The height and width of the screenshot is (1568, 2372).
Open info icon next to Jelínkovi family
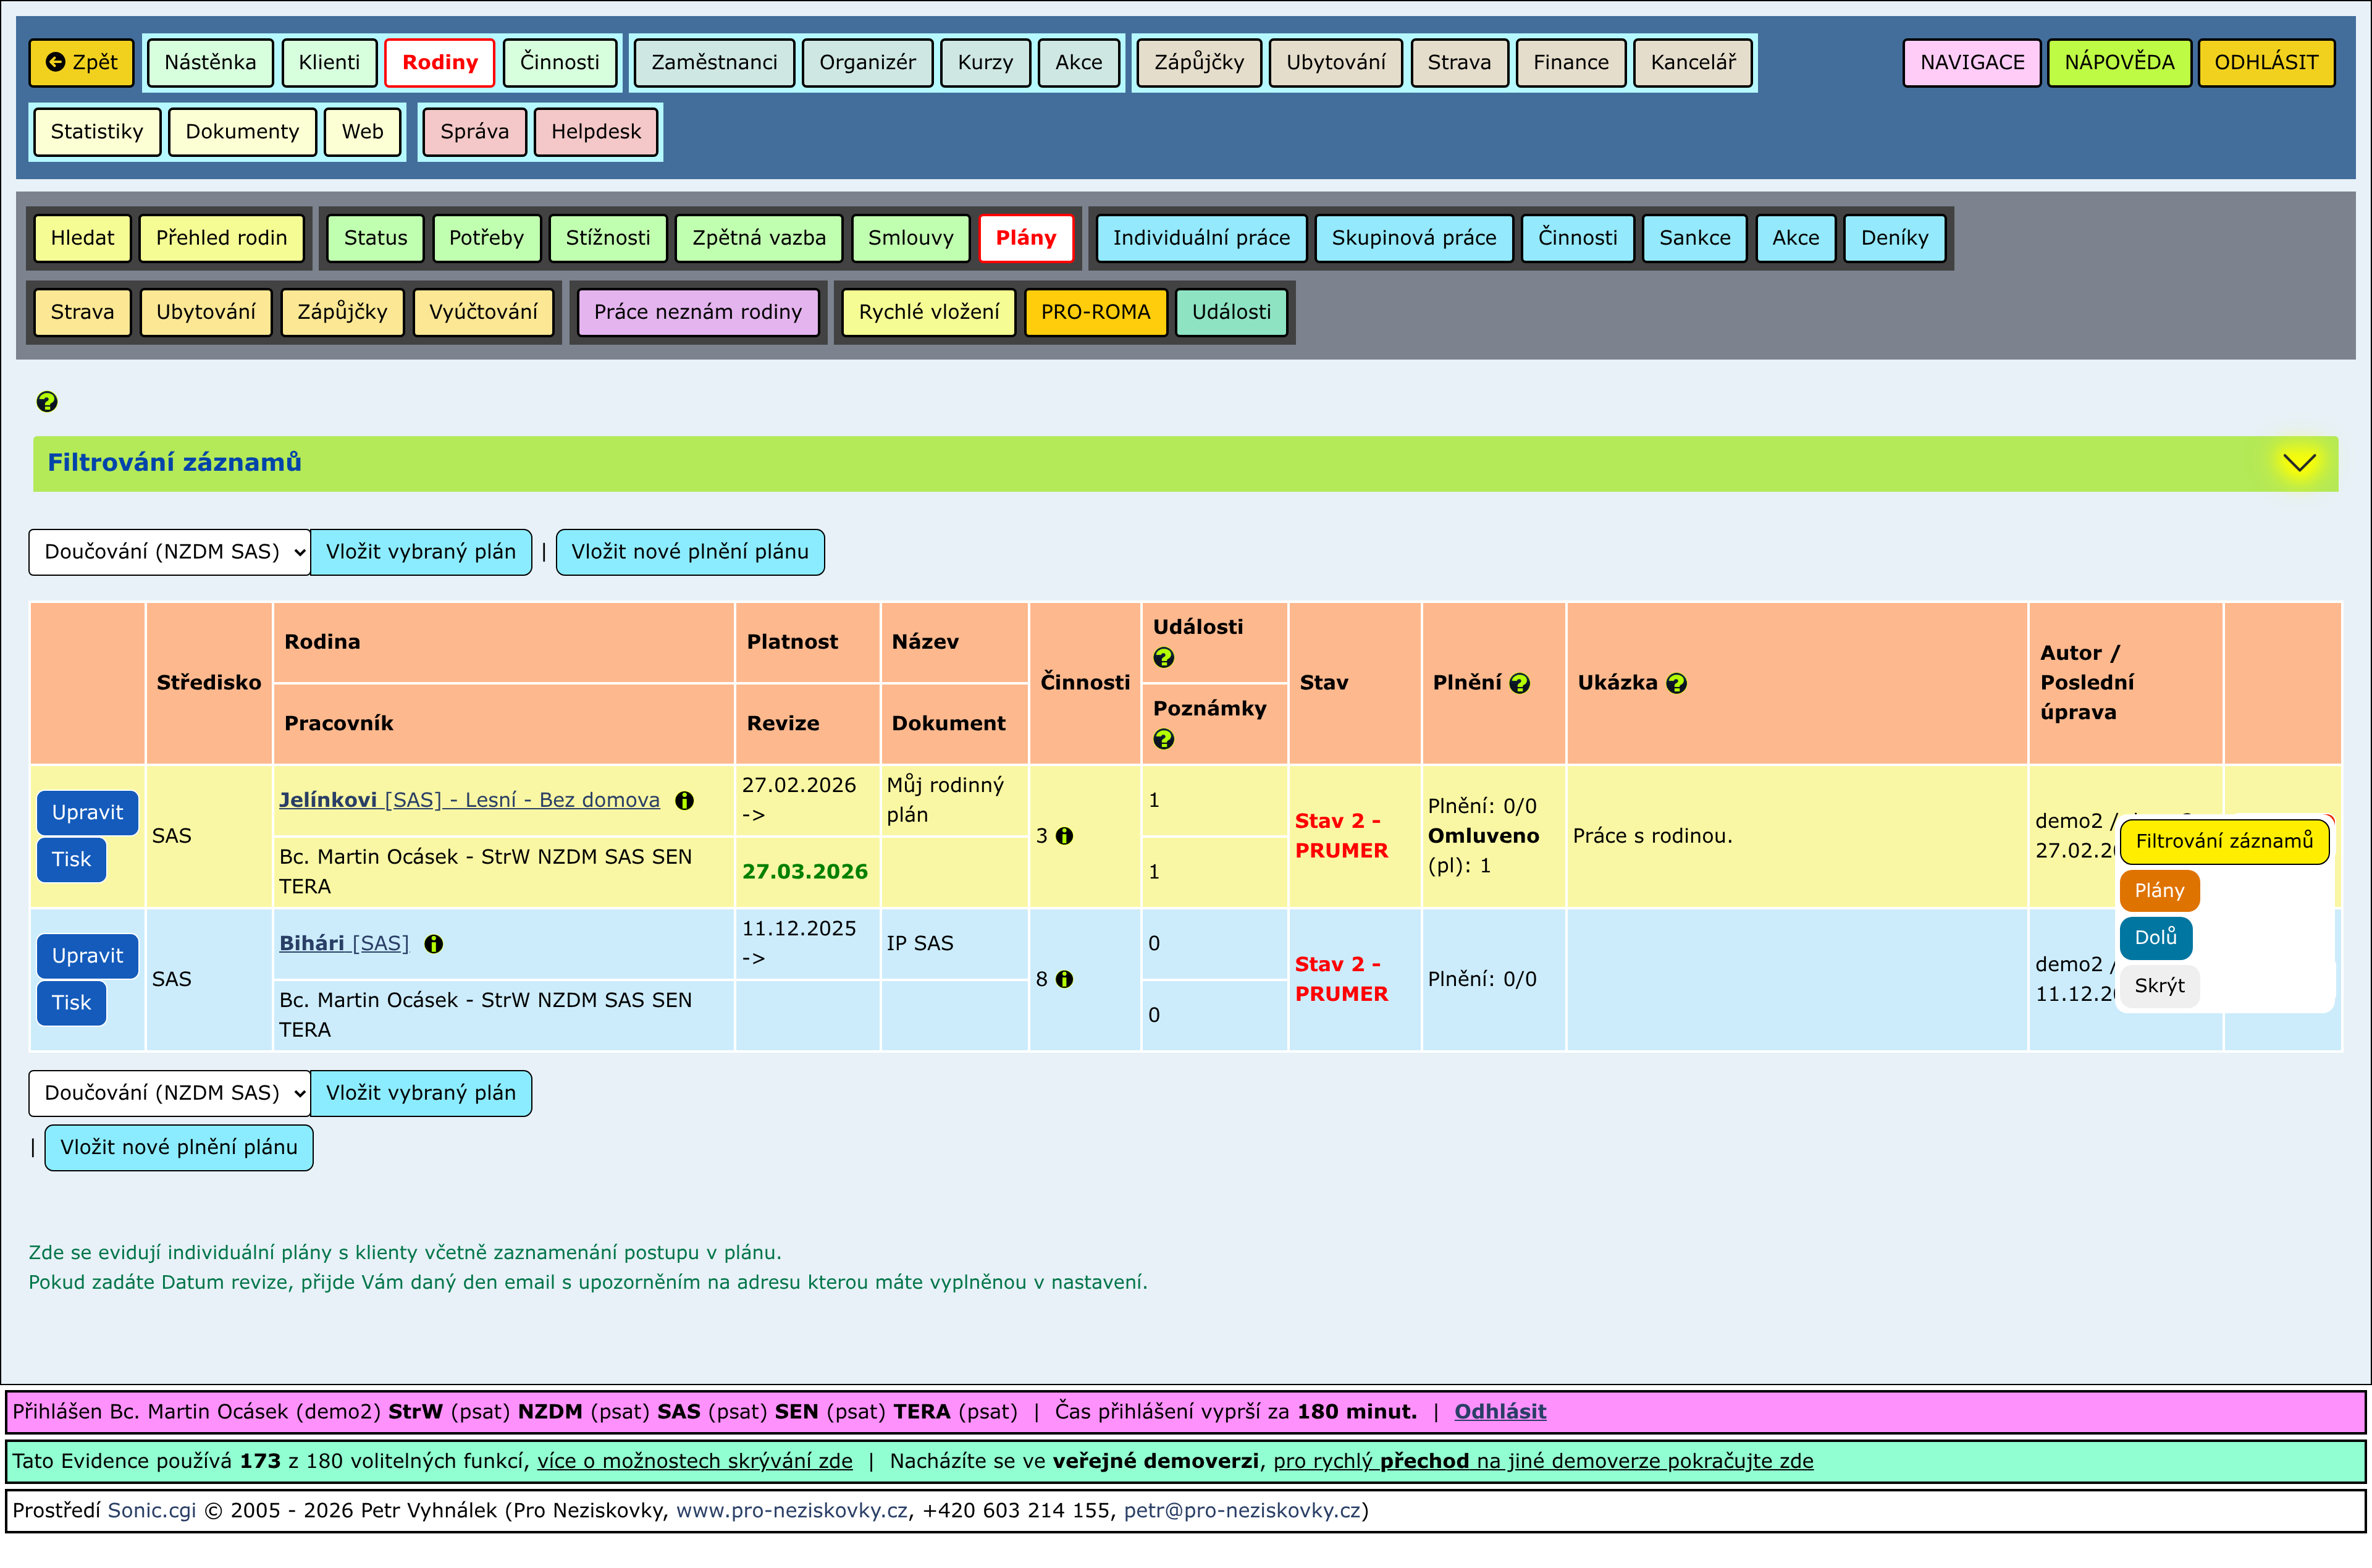684,800
